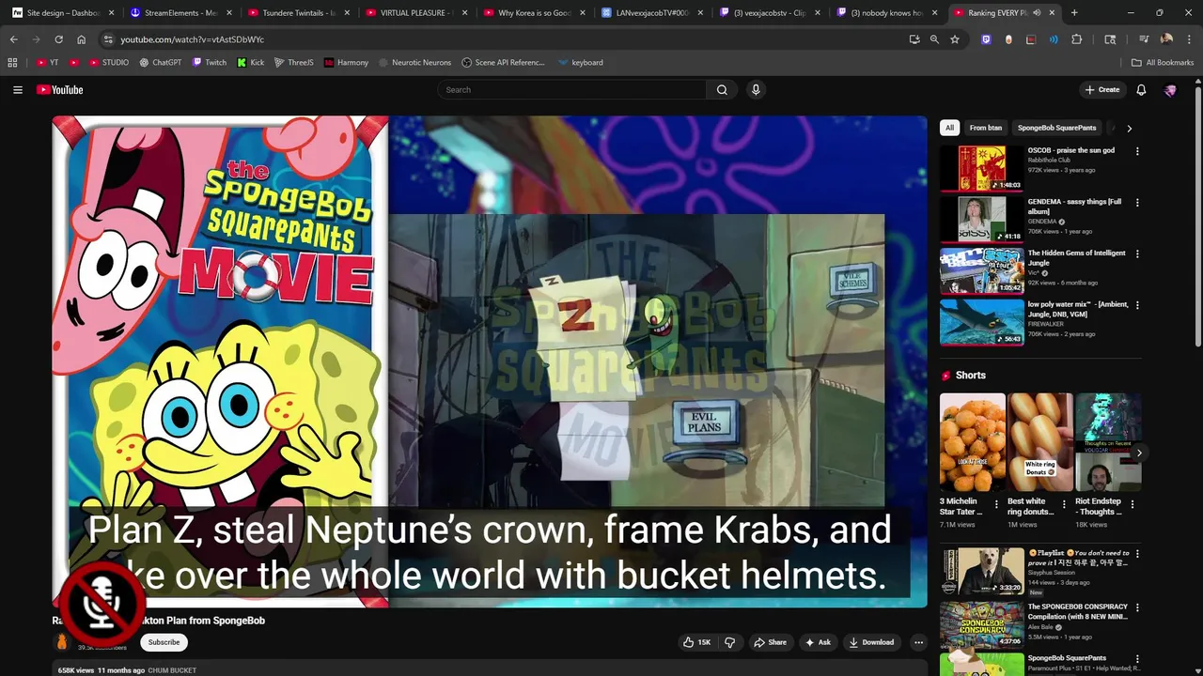Viewport: 1203px width, 676px height.
Task: Switch to VIRTUAL PLEASURE tab
Action: 414,13
